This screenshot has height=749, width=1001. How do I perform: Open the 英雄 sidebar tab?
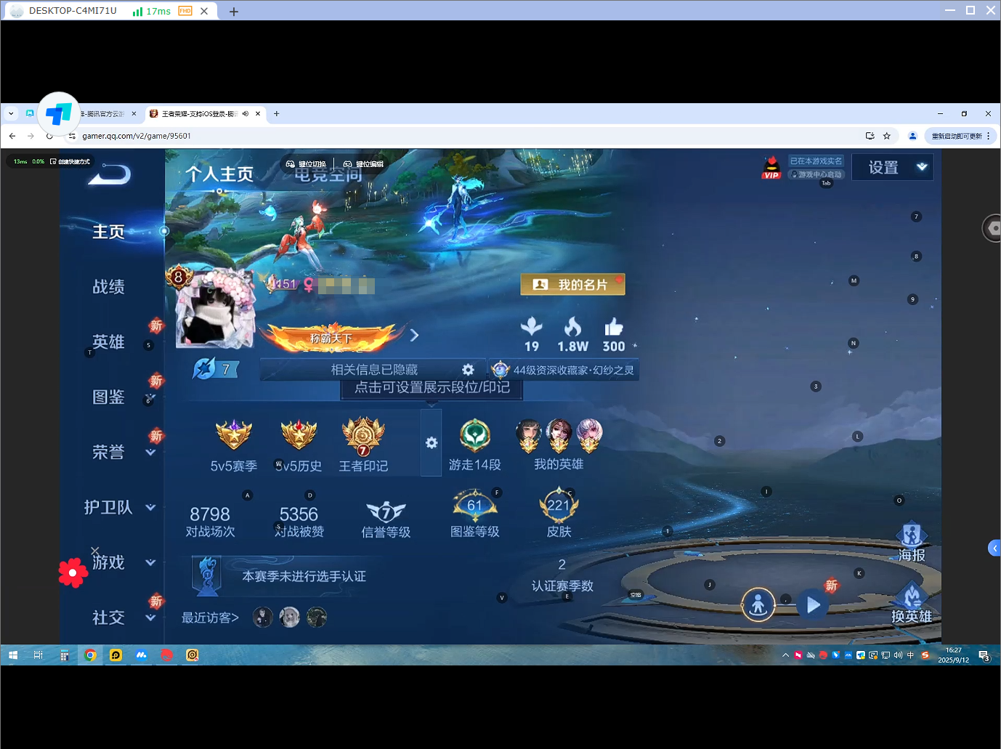click(108, 342)
